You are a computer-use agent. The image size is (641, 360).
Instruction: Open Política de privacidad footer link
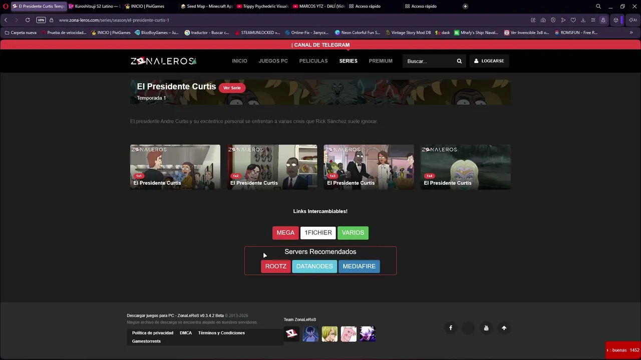(x=153, y=333)
